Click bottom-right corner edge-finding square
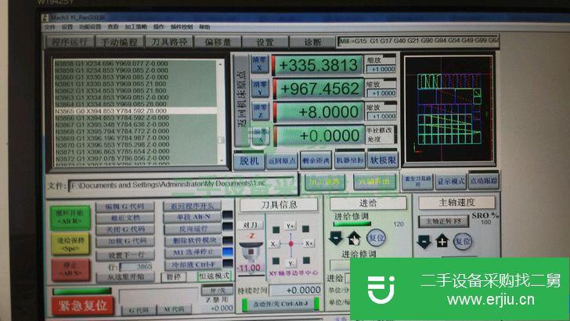570x321 pixels. tap(306, 260)
